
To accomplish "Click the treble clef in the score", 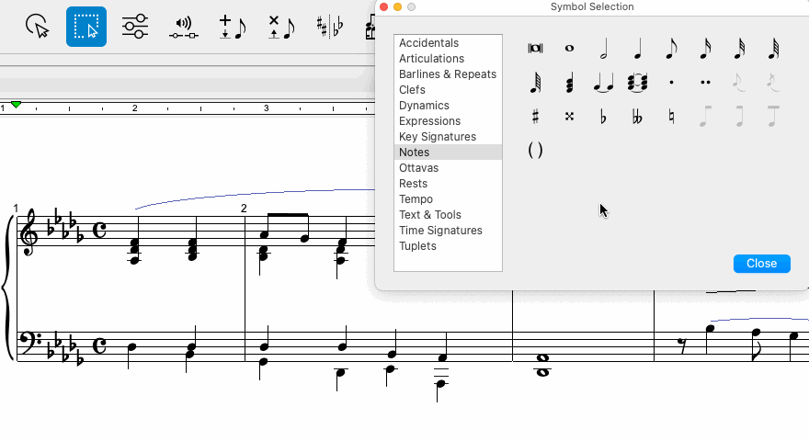I will point(28,232).
